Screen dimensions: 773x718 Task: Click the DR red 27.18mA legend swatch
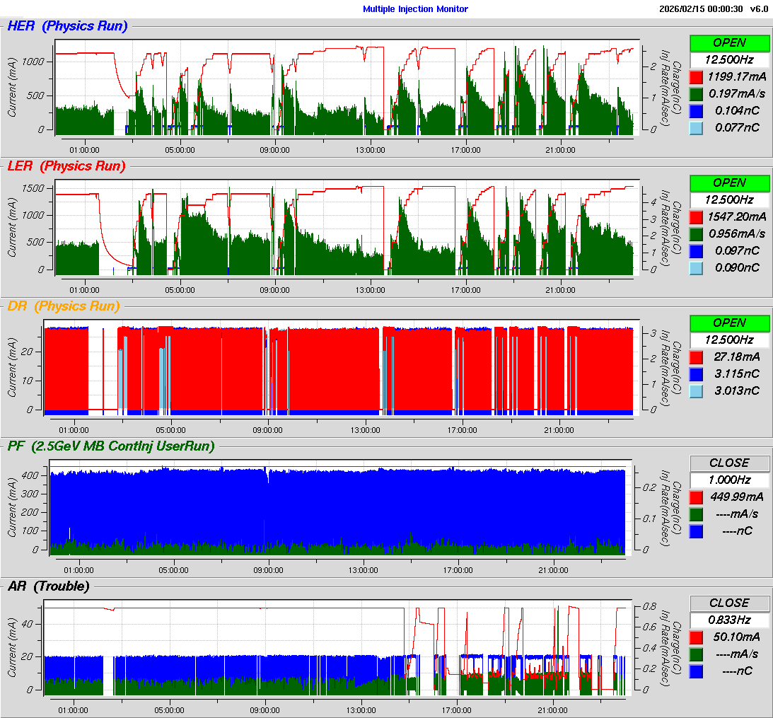(696, 357)
